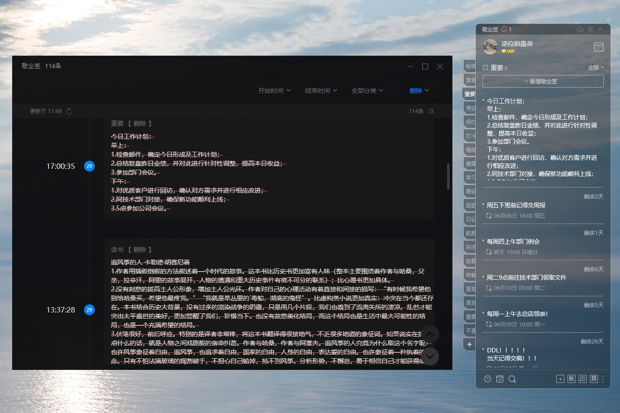
Task: Open the note 周五下班前记得交周报
Action: coord(516,205)
